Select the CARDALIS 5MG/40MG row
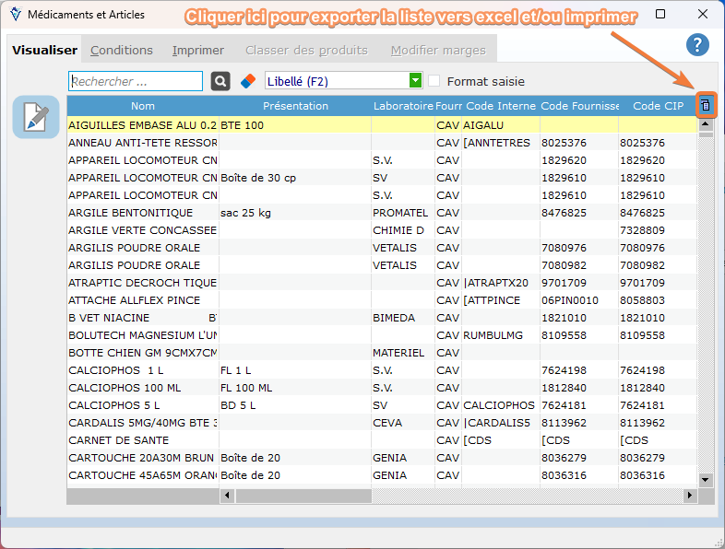The image size is (725, 549). pos(382,423)
